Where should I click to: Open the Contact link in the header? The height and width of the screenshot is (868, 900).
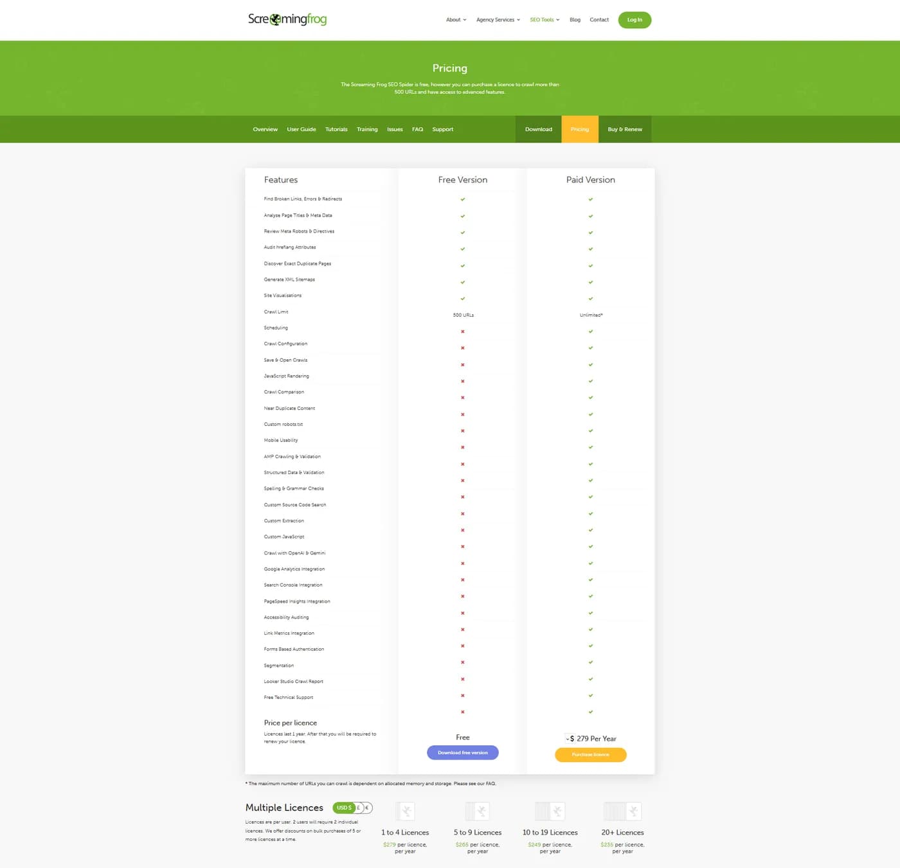[599, 20]
